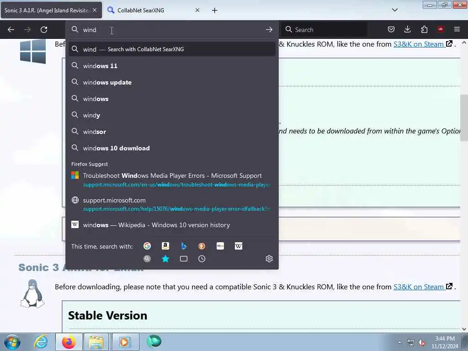Open network tray icon
Viewport: 468px width, 351px height.
tap(411, 343)
